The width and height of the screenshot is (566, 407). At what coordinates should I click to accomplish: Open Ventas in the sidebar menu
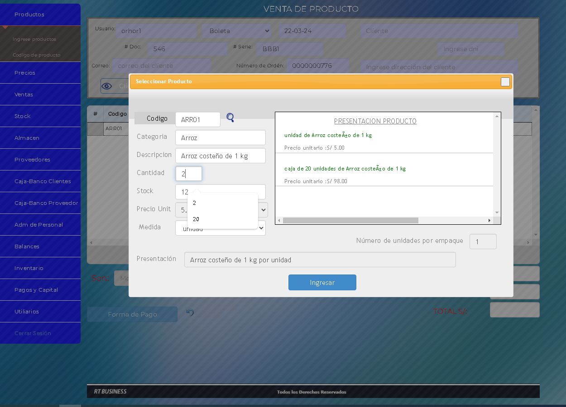(x=24, y=95)
